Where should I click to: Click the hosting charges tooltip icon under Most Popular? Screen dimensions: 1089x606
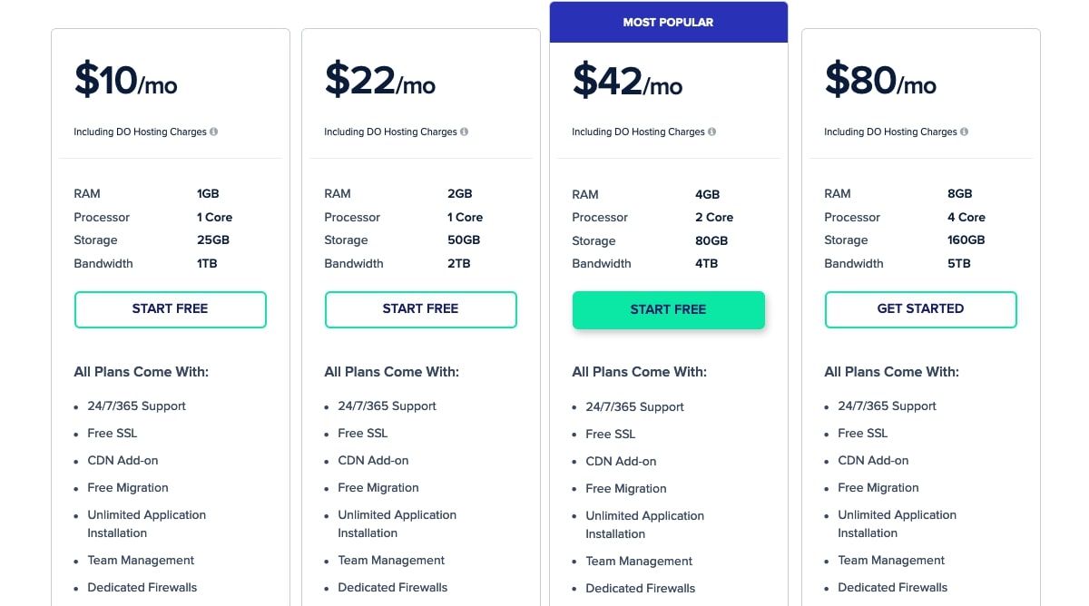[x=713, y=132]
